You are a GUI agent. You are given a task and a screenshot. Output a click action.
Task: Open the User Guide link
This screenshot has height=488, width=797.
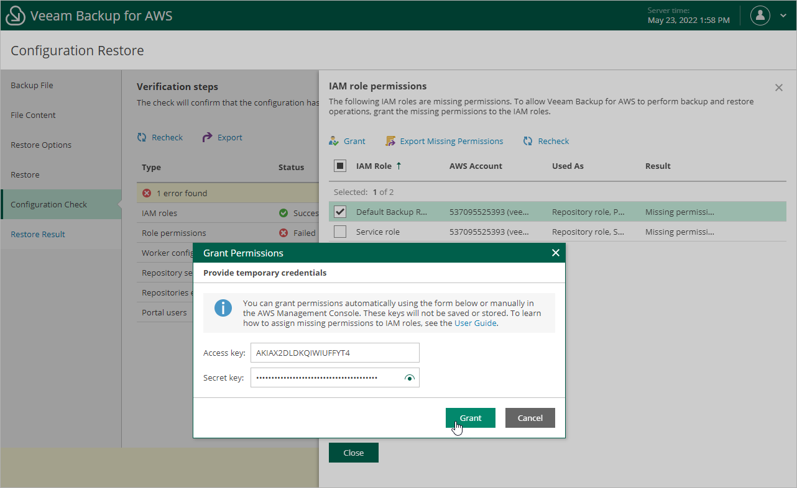(475, 323)
